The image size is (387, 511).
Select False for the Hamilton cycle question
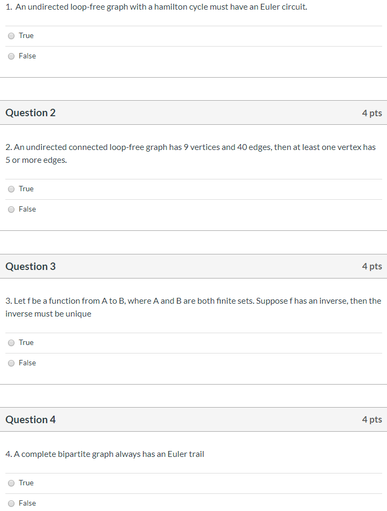11,56
